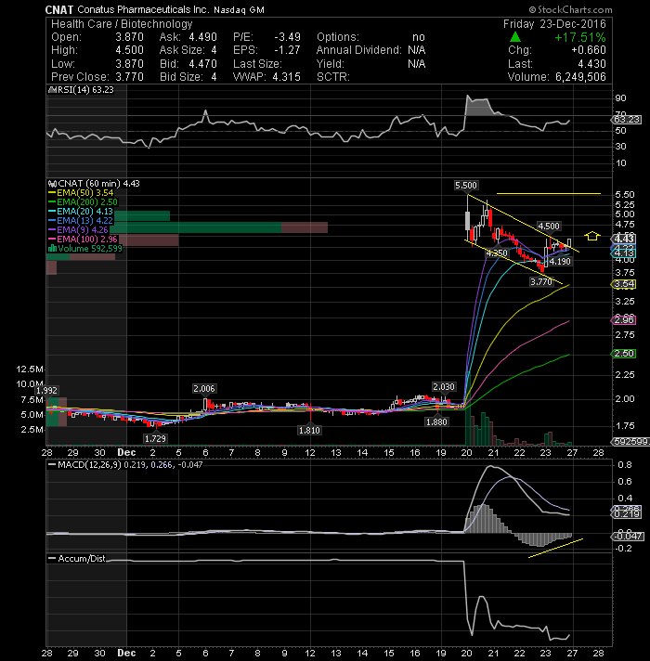
Task: Click the Bid Size label
Action: (181, 77)
